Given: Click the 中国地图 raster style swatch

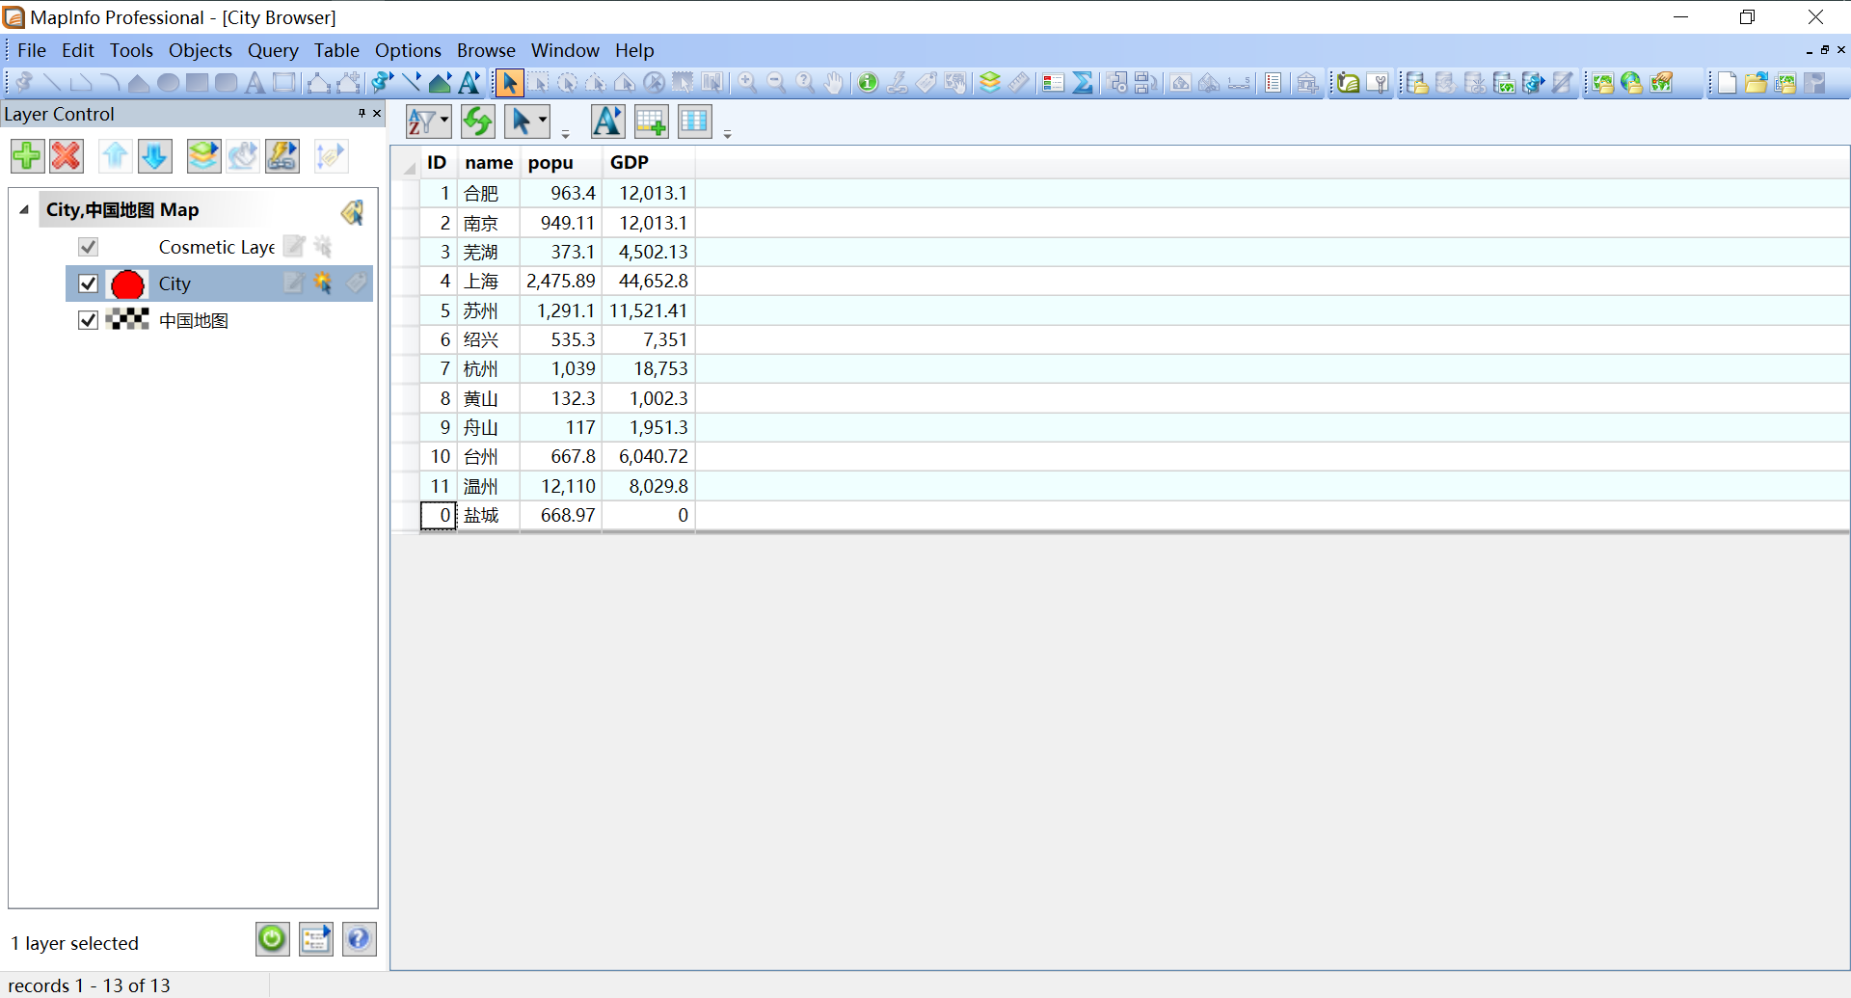Looking at the screenshot, I should (127, 320).
